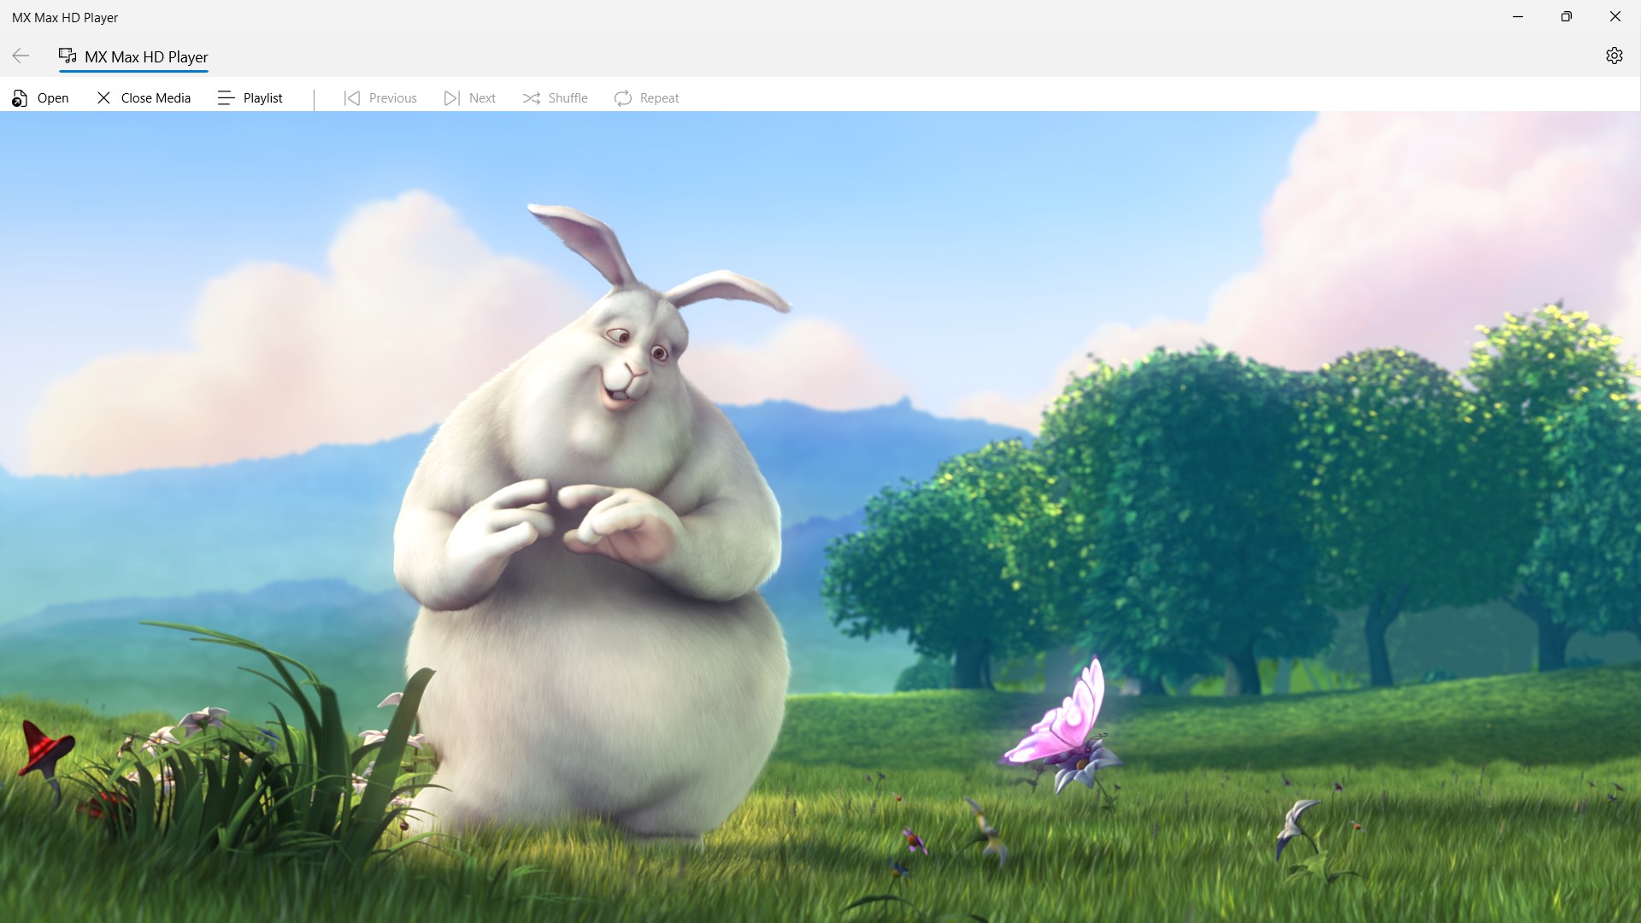The image size is (1641, 923).
Task: Click the video playback area
Action: tap(820, 513)
